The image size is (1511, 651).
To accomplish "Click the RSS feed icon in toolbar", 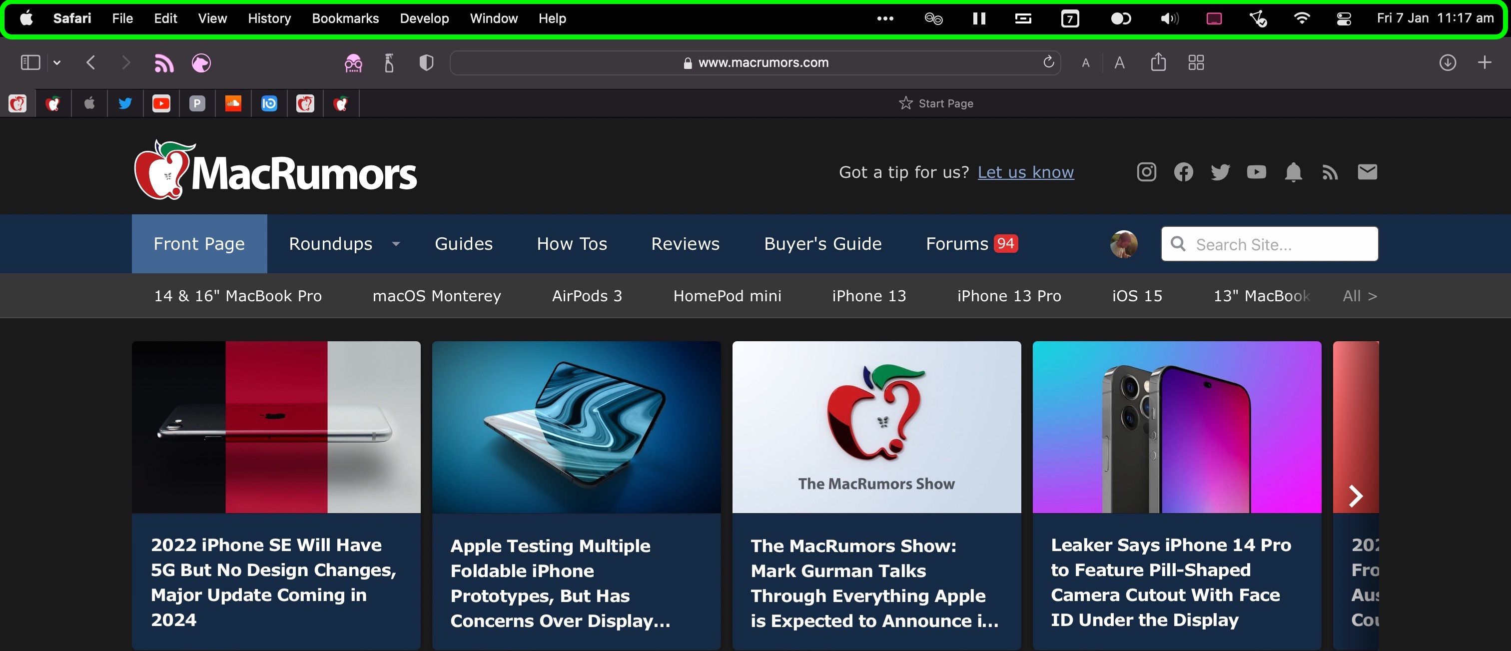I will 163,62.
